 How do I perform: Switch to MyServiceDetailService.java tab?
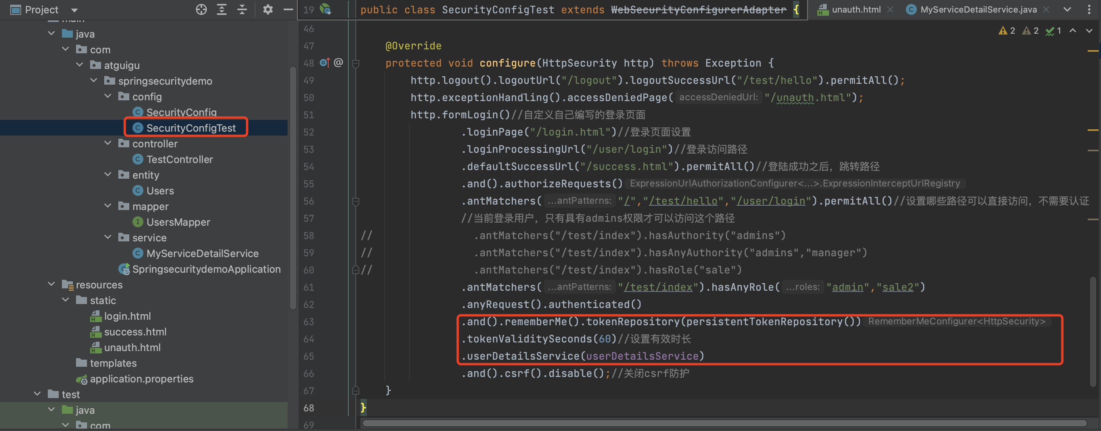pyautogui.click(x=978, y=9)
